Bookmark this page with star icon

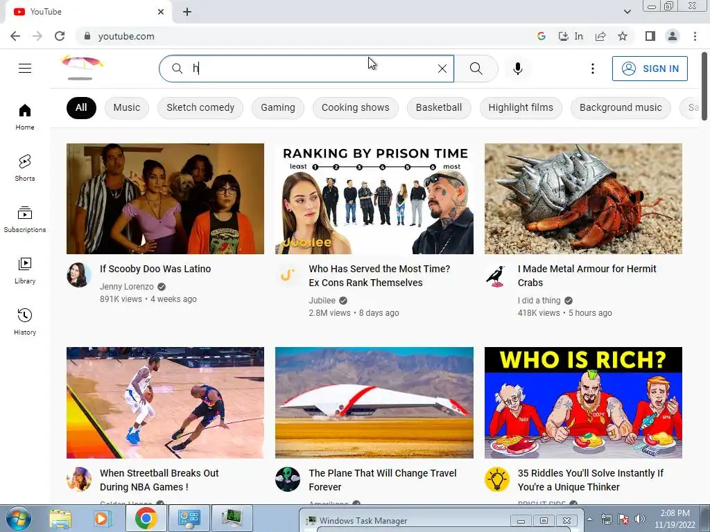623,36
